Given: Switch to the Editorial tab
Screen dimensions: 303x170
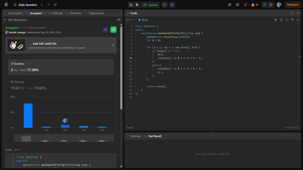Looking at the screenshot, I should click(56, 13).
